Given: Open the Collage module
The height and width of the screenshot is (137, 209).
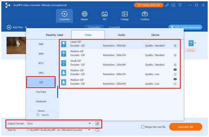Looking at the screenshot, I should 125,16.
